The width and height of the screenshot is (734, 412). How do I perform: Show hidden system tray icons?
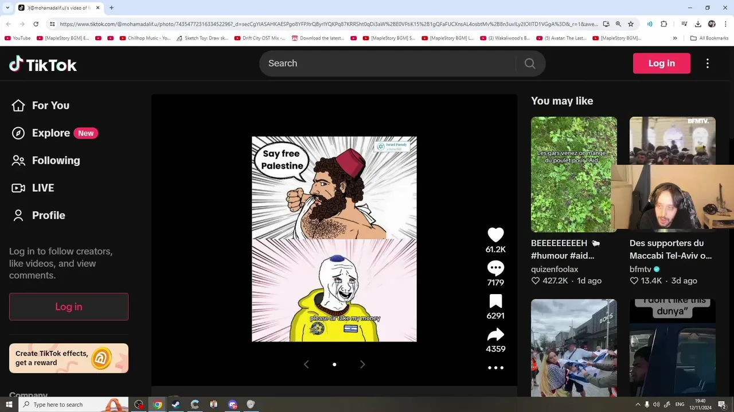pyautogui.click(x=638, y=405)
